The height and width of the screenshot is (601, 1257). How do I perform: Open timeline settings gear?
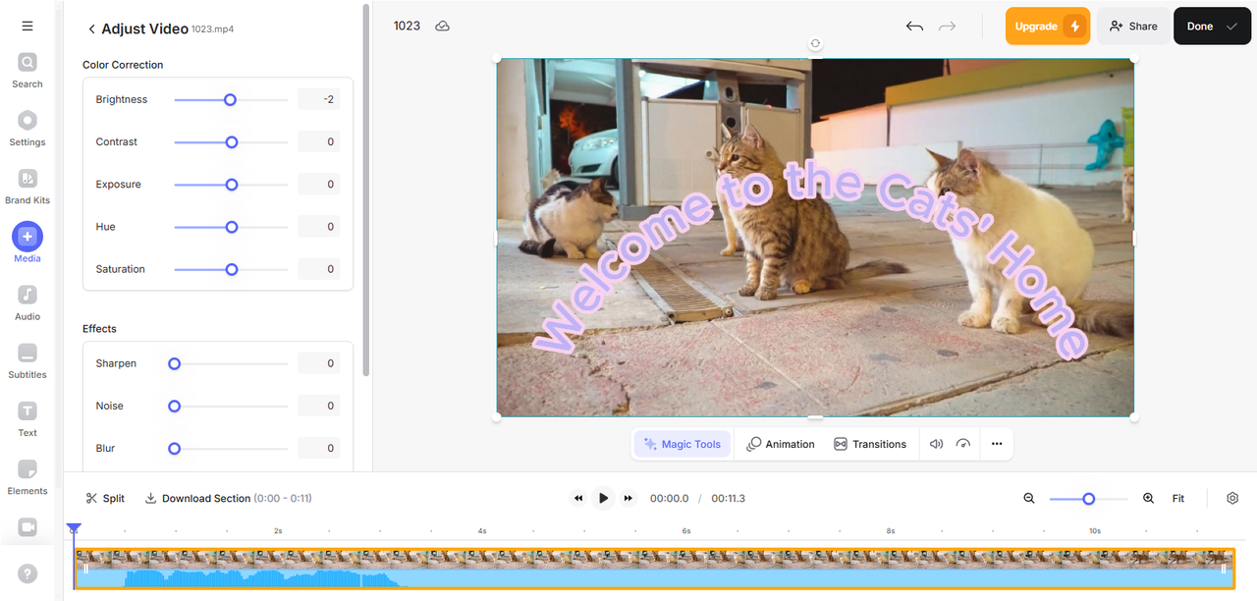[x=1232, y=499]
